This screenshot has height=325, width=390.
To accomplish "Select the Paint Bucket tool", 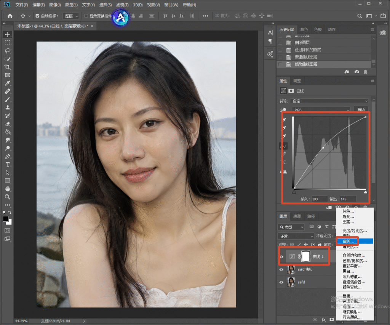I will (x=8, y=132).
